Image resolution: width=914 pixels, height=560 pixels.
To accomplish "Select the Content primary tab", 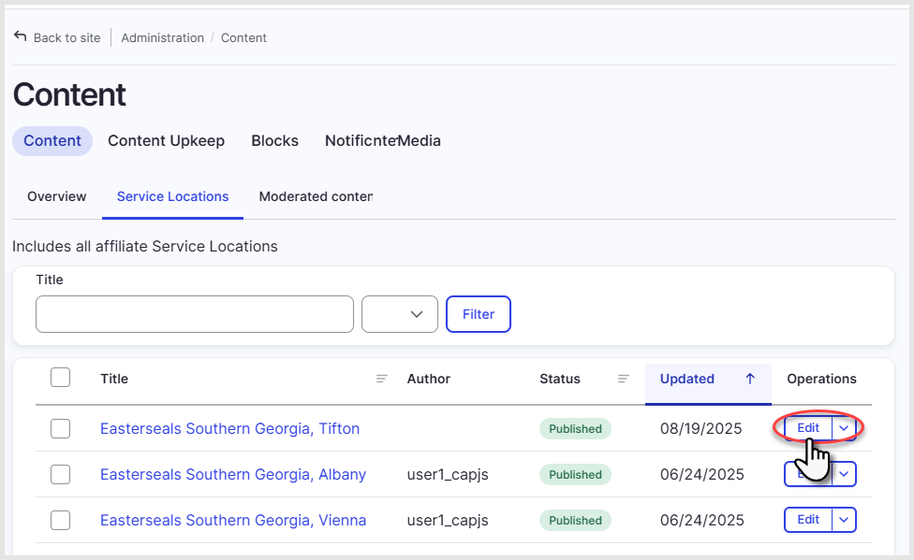I will click(52, 141).
